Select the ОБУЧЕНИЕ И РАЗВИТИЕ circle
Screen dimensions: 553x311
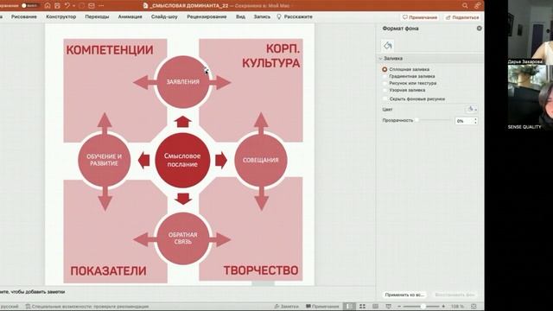[105, 160]
